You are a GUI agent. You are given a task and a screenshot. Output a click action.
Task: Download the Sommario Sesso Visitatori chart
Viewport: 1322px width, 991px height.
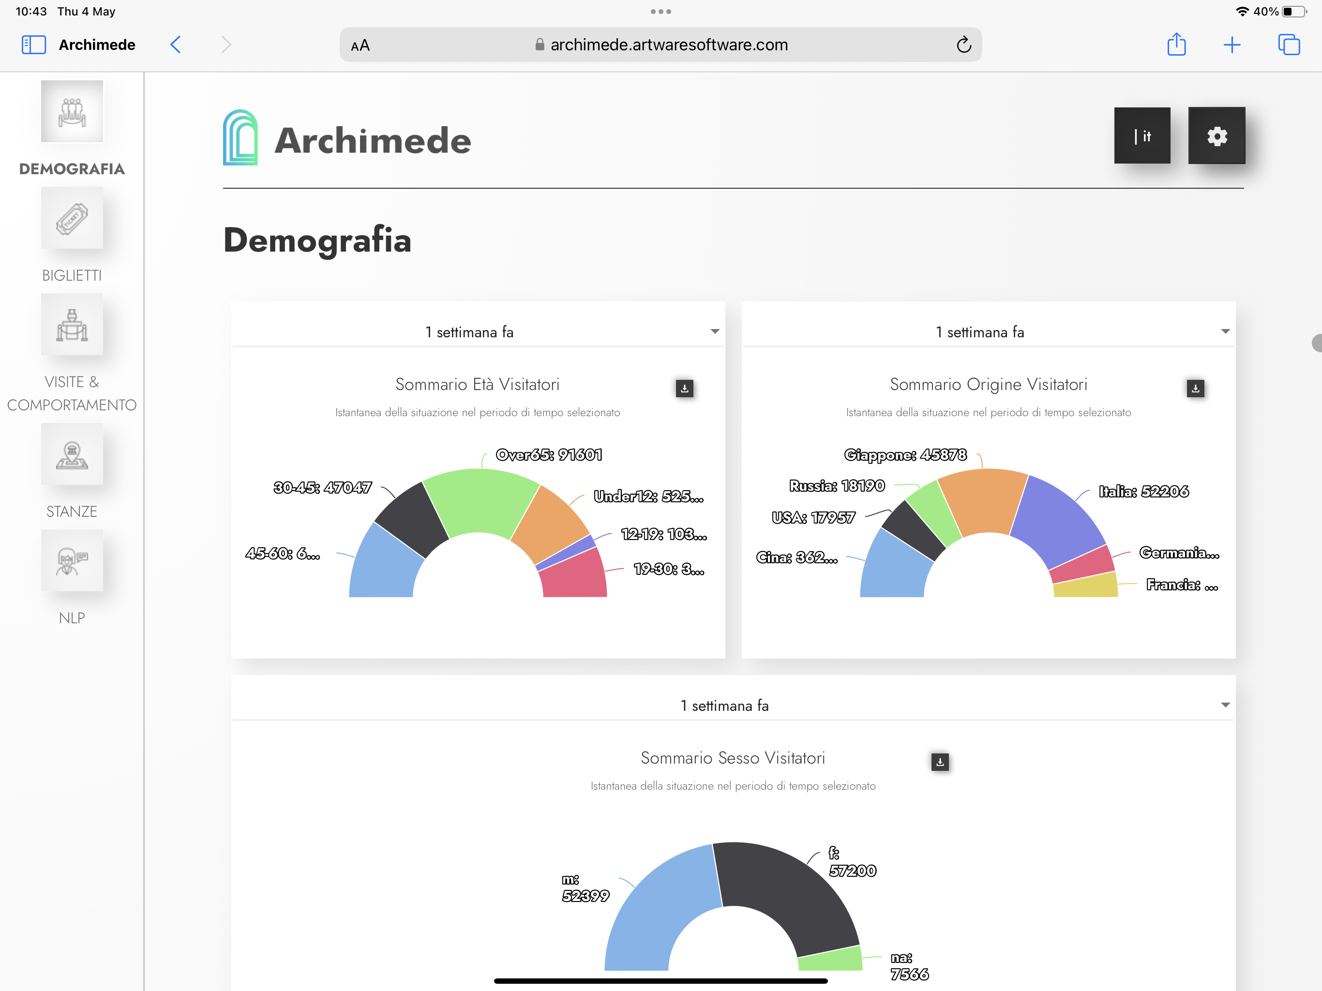click(940, 762)
